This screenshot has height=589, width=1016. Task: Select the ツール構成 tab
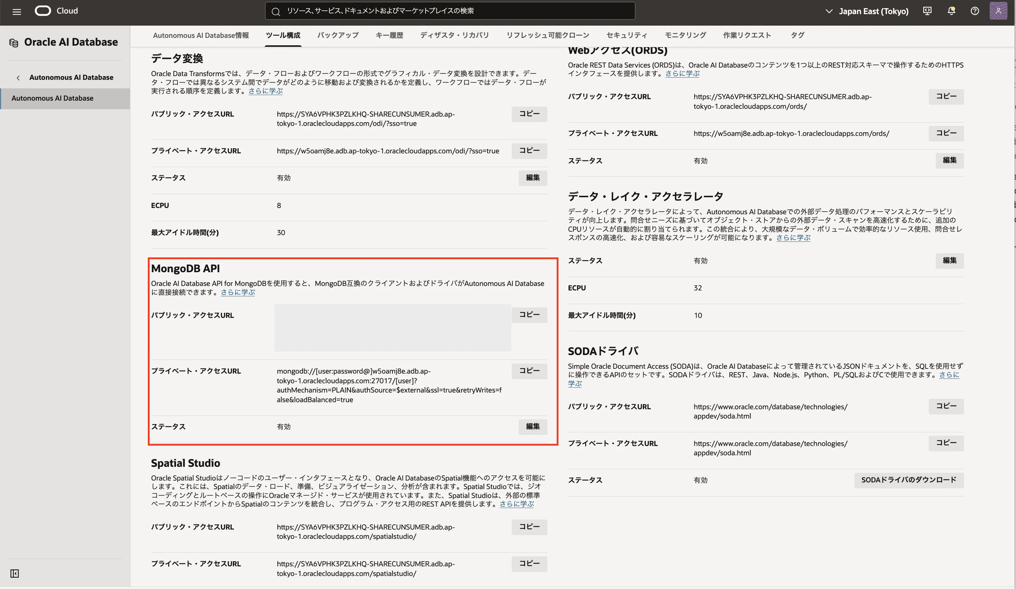pyautogui.click(x=283, y=36)
